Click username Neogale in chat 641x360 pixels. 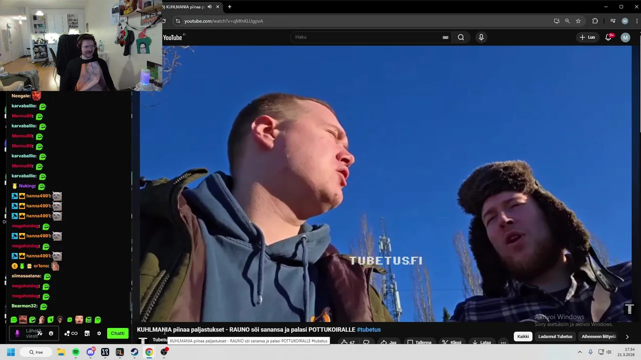[x=21, y=96]
